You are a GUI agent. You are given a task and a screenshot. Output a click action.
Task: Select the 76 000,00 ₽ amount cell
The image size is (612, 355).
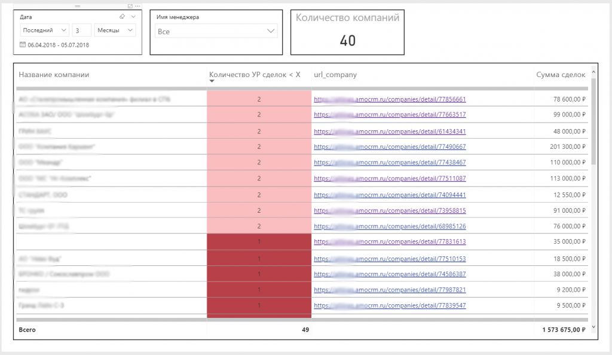(569, 227)
